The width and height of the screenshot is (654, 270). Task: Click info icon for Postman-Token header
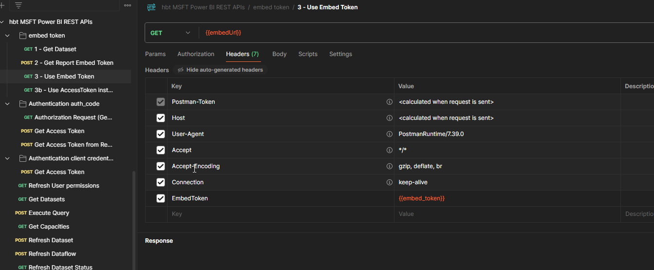(389, 102)
